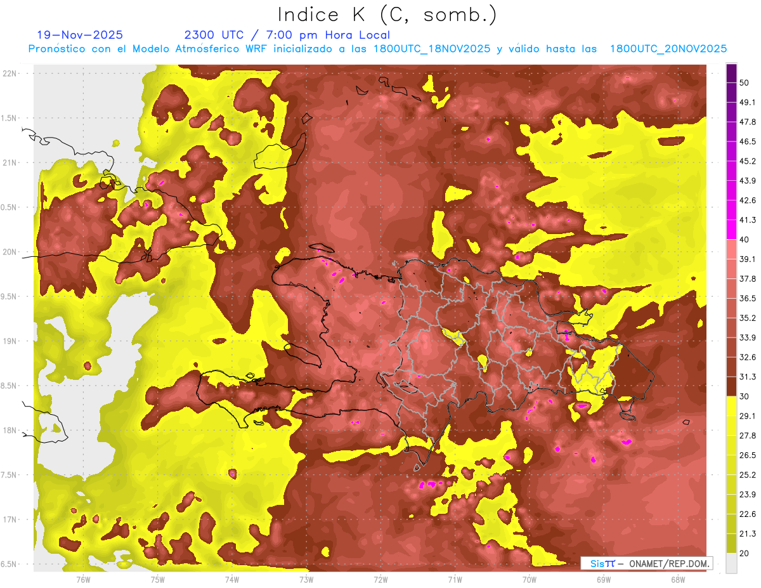Click the legend value "37.8"
The height and width of the screenshot is (588, 761).
[748, 278]
